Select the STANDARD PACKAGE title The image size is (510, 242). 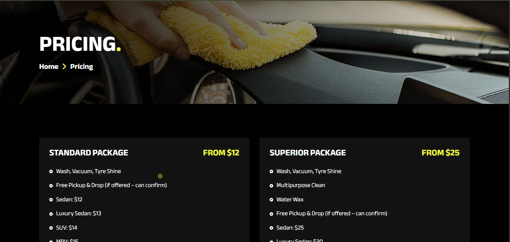coord(89,153)
